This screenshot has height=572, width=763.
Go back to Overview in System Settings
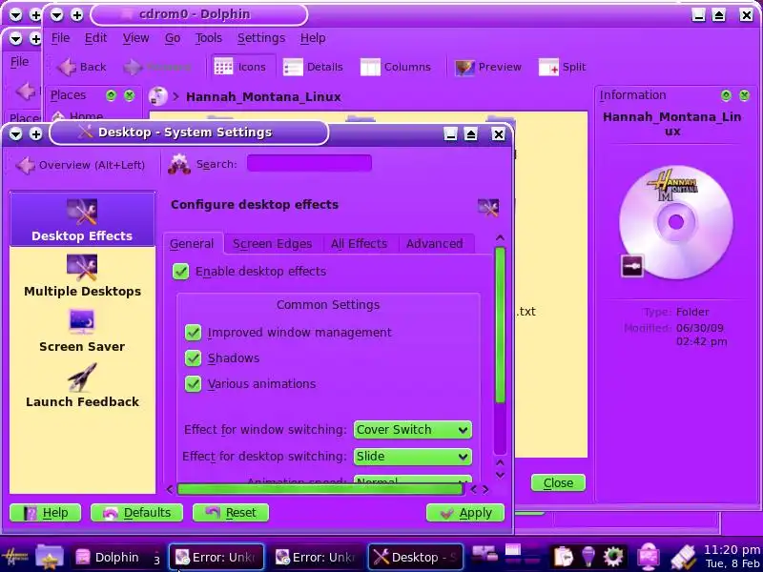(x=80, y=165)
